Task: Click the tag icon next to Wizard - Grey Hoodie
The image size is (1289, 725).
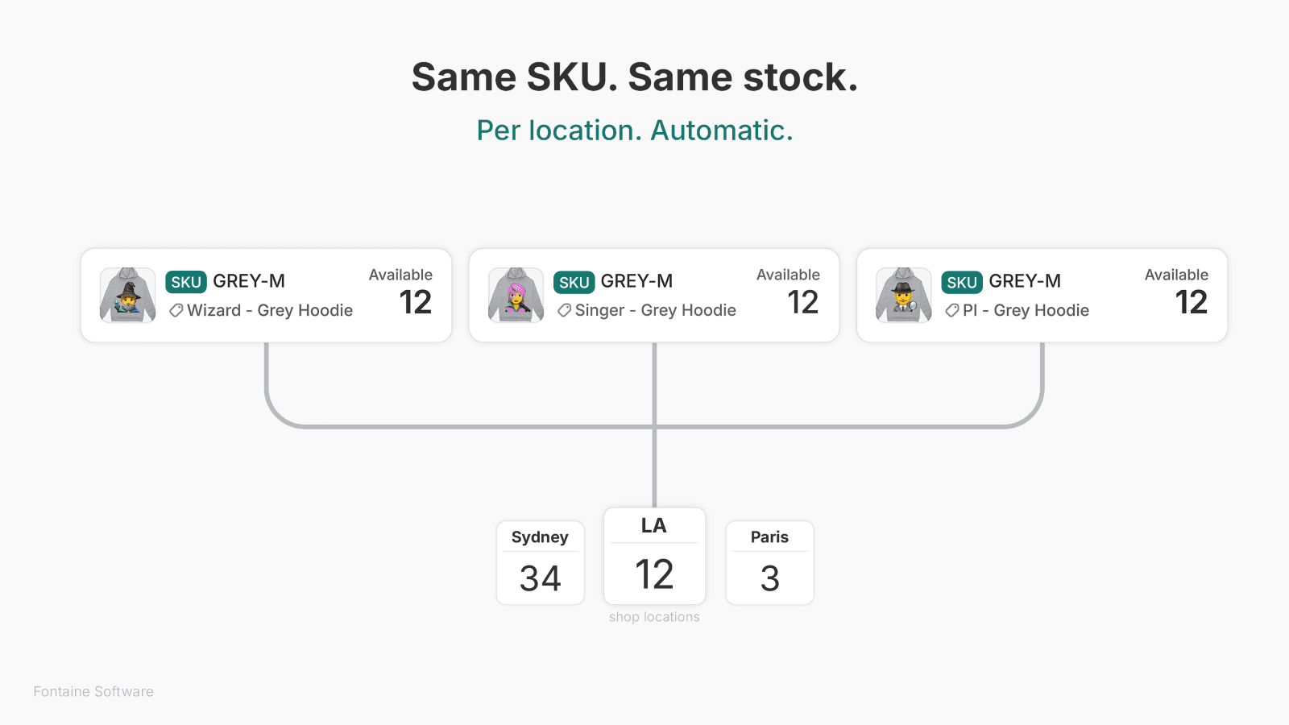Action: tap(176, 310)
